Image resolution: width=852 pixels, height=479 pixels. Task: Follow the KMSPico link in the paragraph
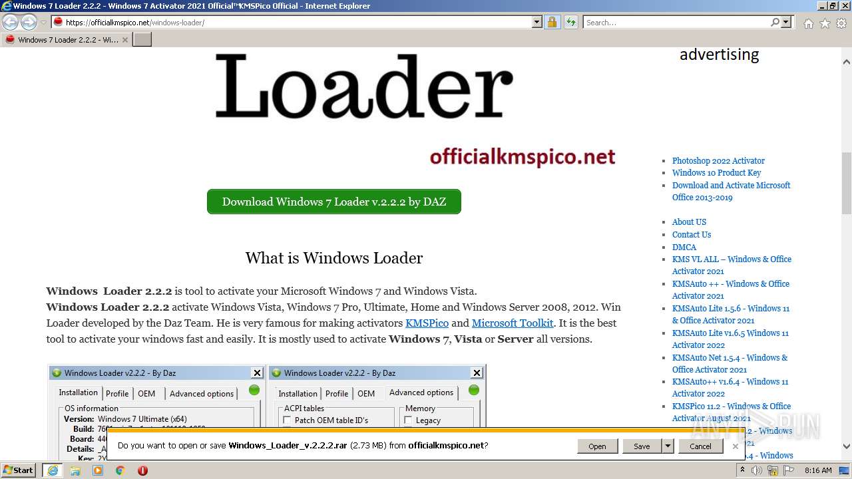[427, 323]
